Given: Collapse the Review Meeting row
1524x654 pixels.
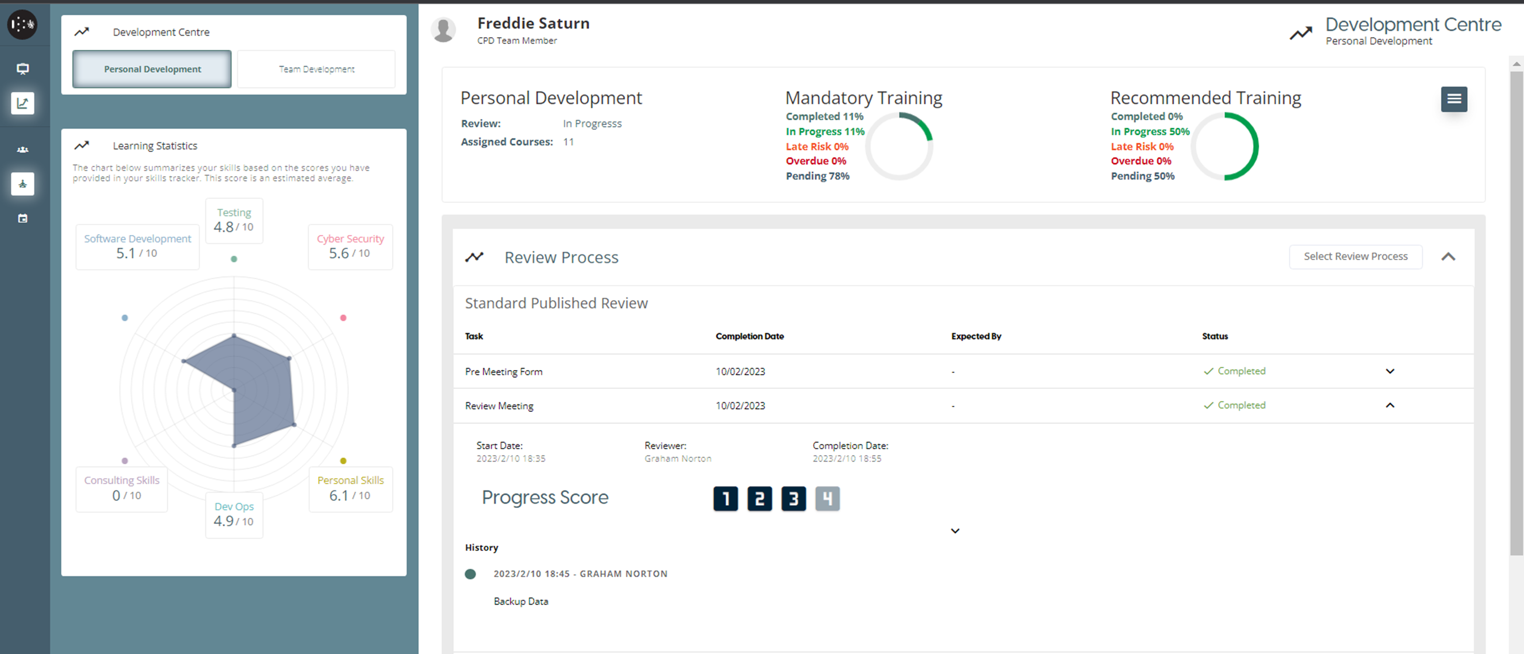Looking at the screenshot, I should pyautogui.click(x=1390, y=405).
